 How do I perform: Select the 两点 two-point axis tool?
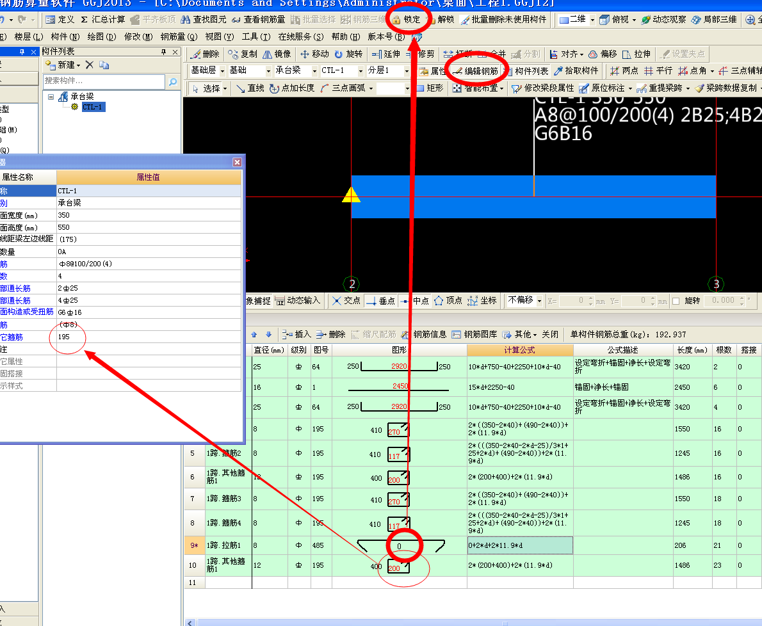[x=624, y=71]
